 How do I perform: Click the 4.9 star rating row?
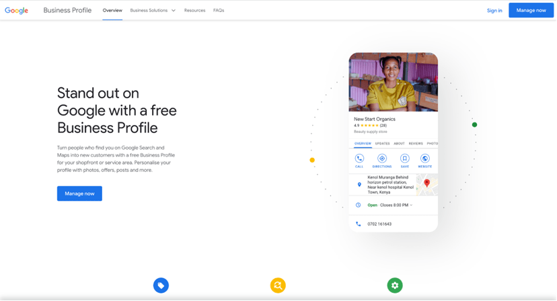click(x=370, y=125)
